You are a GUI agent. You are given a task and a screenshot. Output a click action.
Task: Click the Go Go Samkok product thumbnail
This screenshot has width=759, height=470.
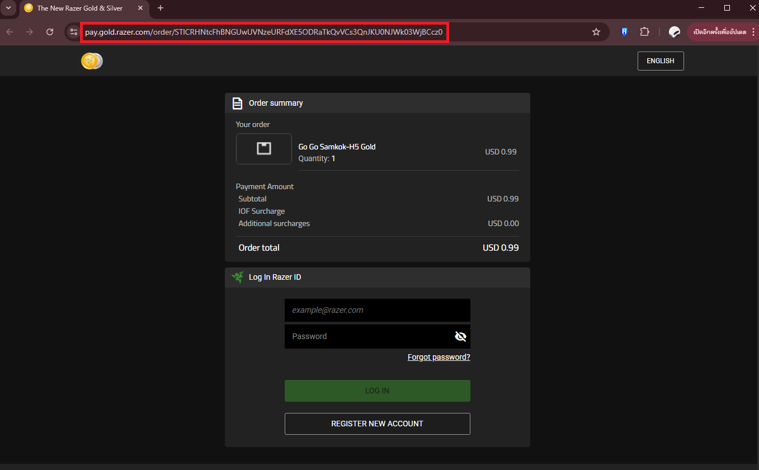pos(263,149)
